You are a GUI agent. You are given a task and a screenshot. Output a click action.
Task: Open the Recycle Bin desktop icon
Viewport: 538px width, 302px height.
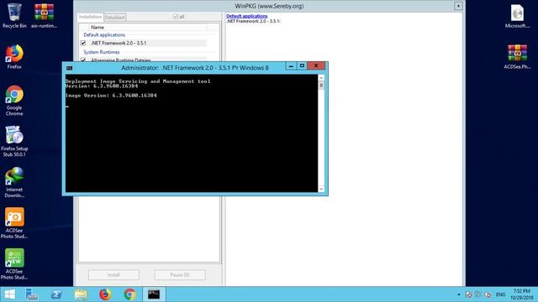(x=14, y=15)
